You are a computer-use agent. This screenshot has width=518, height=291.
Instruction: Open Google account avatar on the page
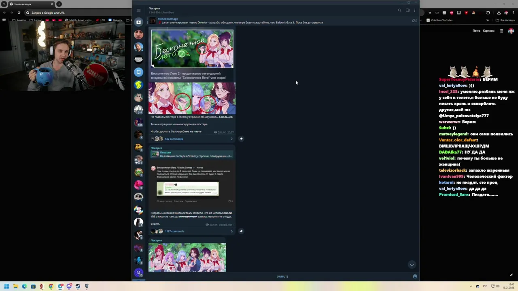pos(511,31)
